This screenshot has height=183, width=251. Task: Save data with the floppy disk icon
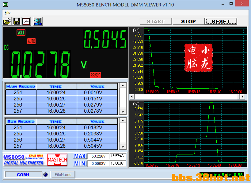coord(17,21)
